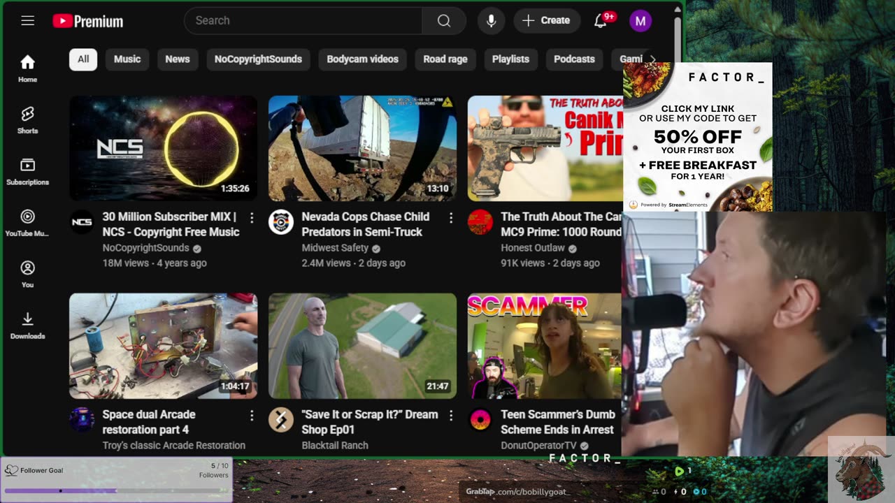
Task: Click the Create button
Action: (x=547, y=20)
